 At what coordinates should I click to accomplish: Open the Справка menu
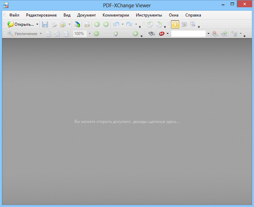pos(193,15)
